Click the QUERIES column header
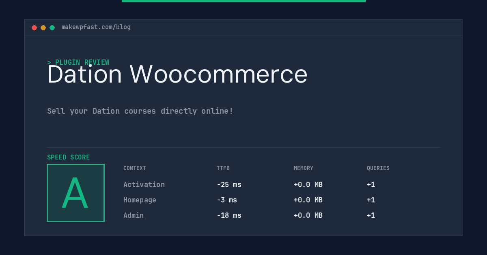Screen dimensions: 487x255 coord(378,168)
